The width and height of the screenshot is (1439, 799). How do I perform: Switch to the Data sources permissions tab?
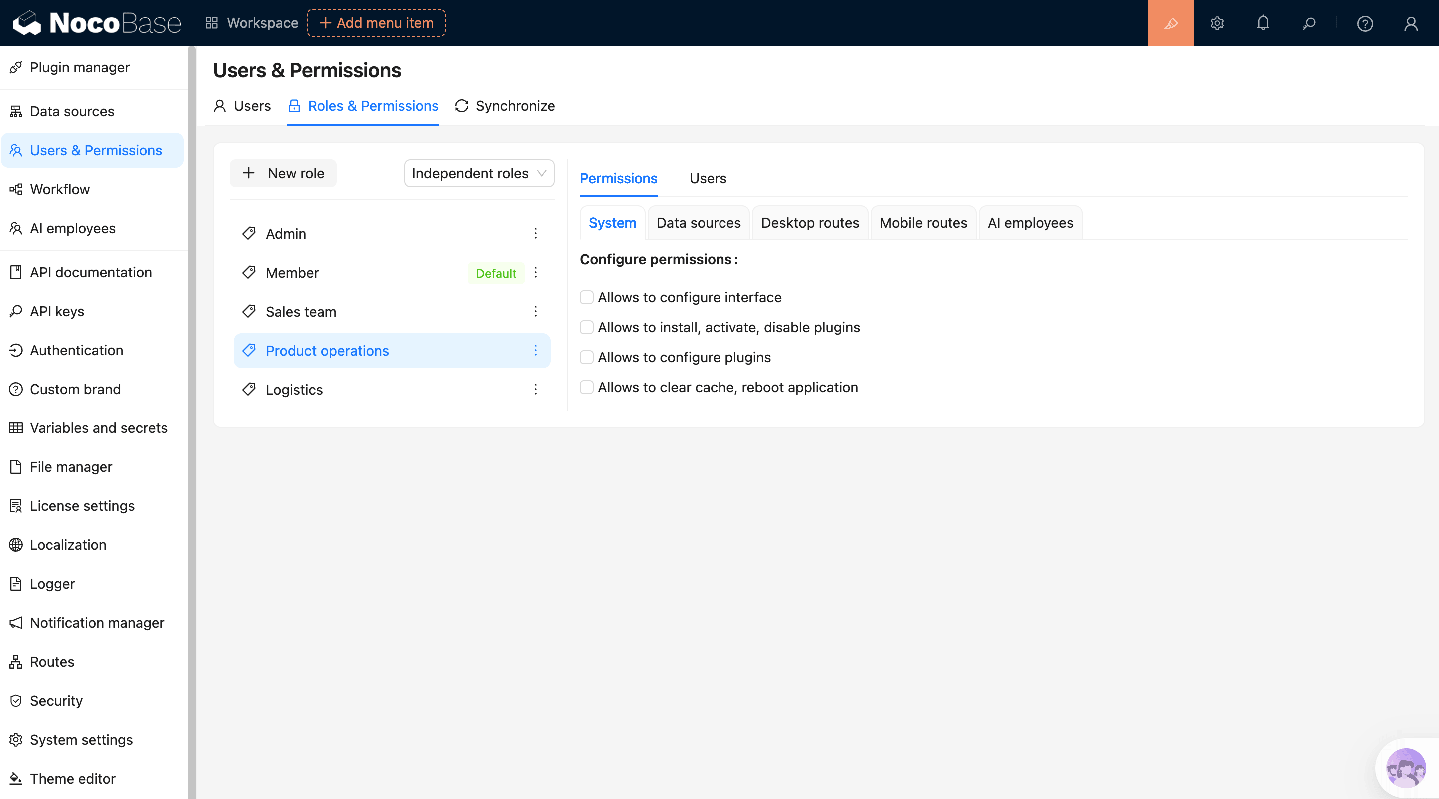[x=698, y=223]
